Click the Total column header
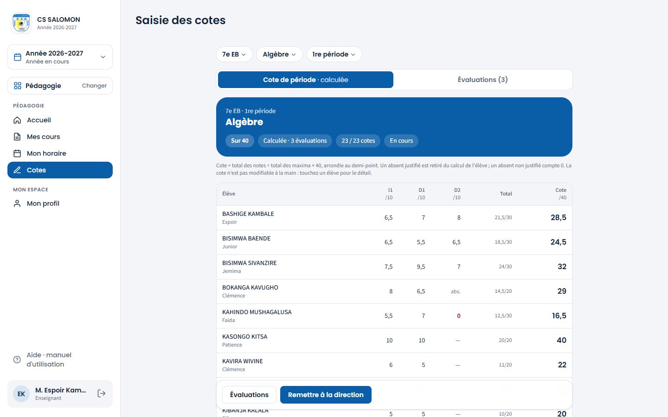The width and height of the screenshot is (668, 417). (x=506, y=194)
